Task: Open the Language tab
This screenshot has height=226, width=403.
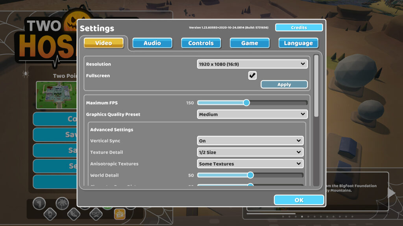Action: (x=298, y=43)
